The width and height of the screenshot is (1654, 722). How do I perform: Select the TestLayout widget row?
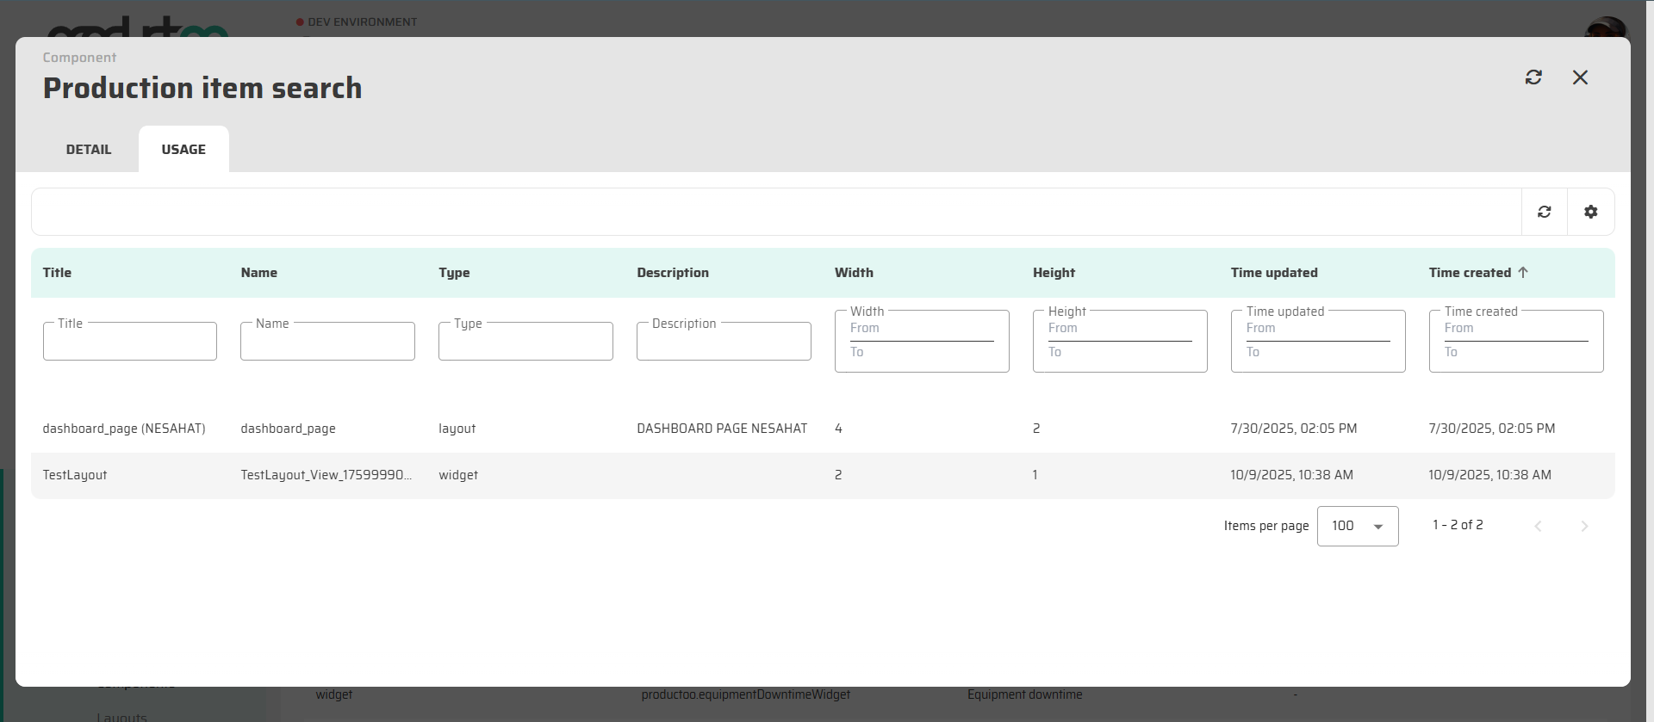coord(75,475)
